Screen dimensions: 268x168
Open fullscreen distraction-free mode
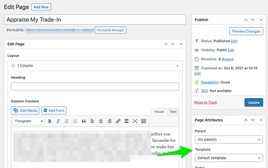point(135,121)
